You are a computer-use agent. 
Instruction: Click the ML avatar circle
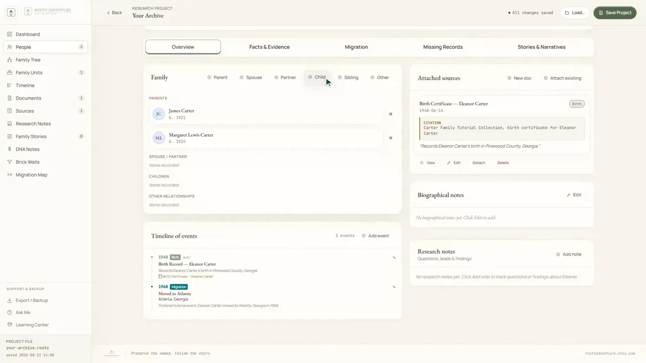(158, 138)
